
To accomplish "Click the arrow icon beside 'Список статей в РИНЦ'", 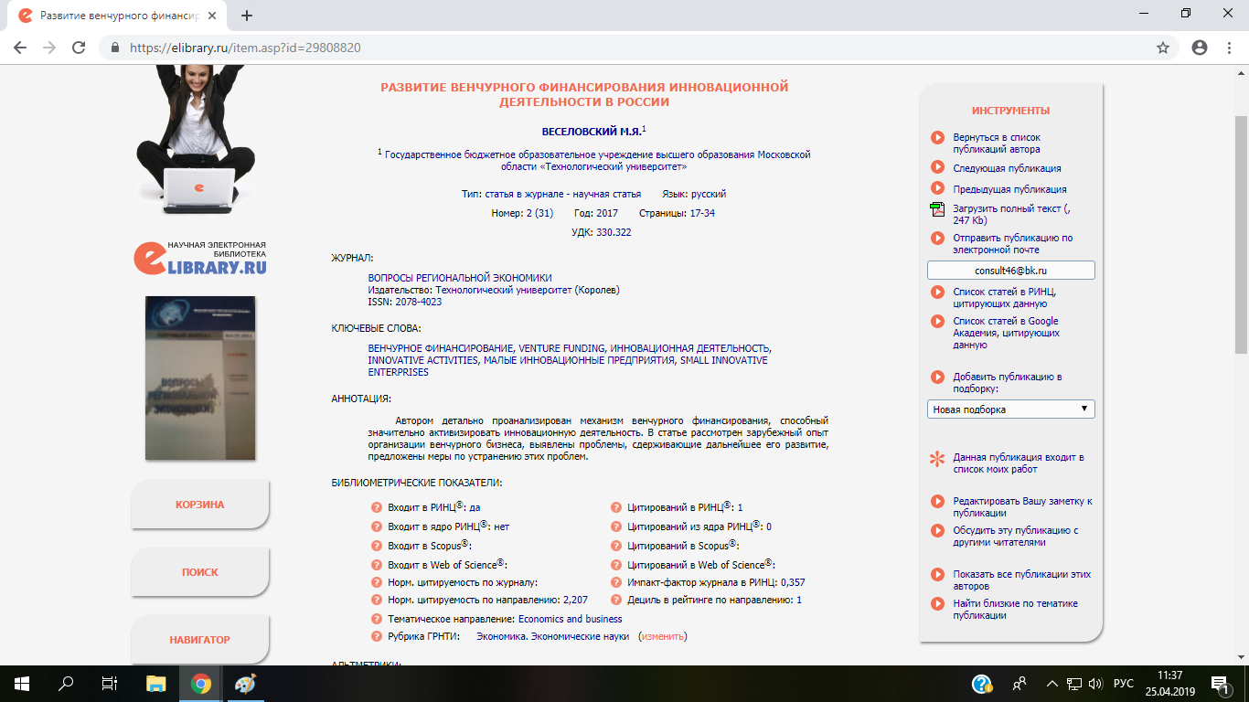I will point(937,292).
